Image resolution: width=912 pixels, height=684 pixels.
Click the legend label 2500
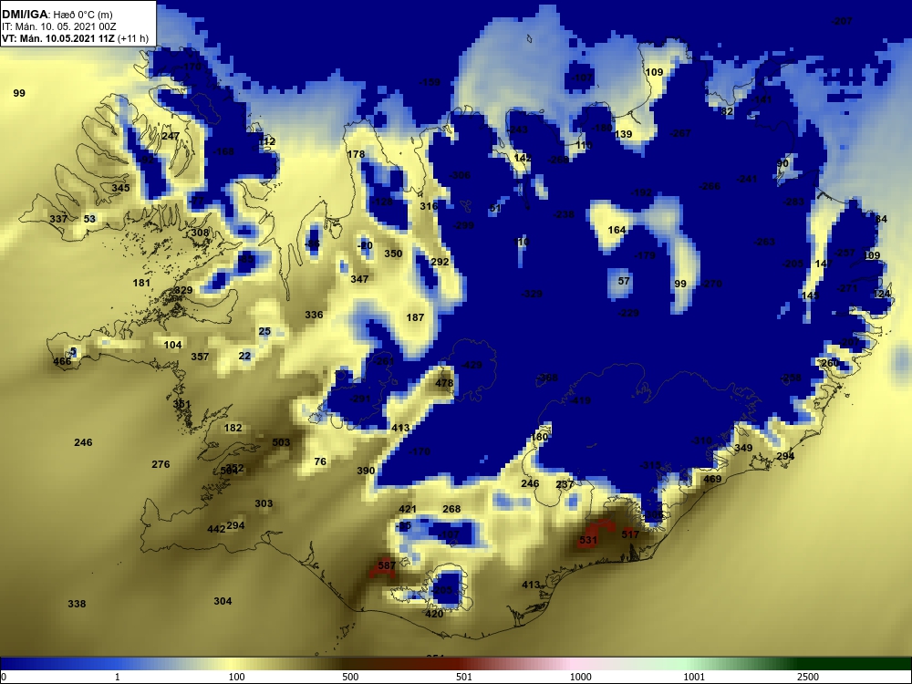(x=808, y=677)
